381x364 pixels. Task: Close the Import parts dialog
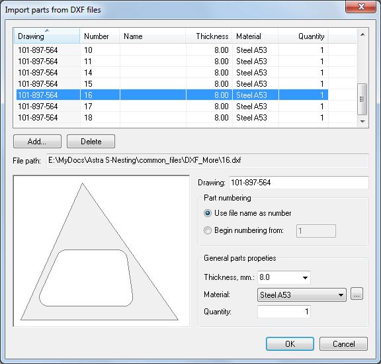(360, 7)
